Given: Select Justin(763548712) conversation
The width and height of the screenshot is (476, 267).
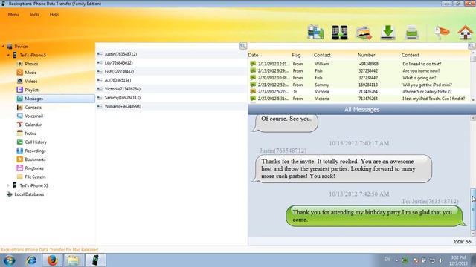Looking at the screenshot, I should 172,54.
